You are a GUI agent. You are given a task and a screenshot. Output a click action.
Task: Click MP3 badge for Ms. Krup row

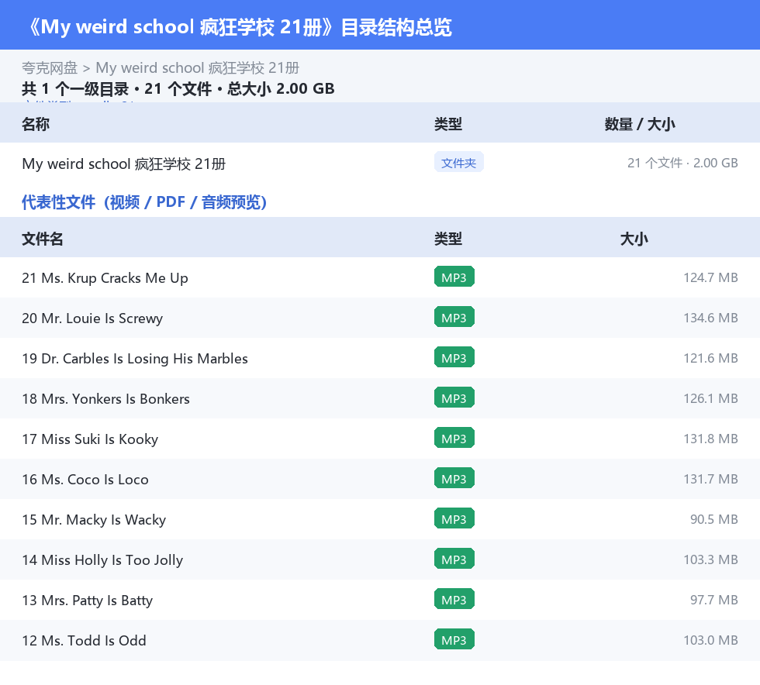click(x=454, y=277)
